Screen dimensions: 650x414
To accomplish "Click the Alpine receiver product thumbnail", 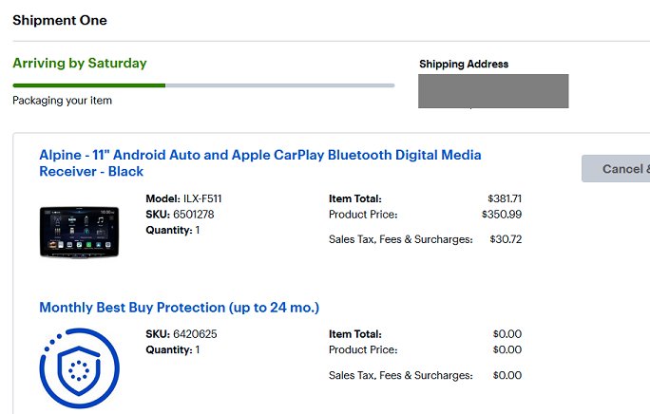I will point(79,232).
